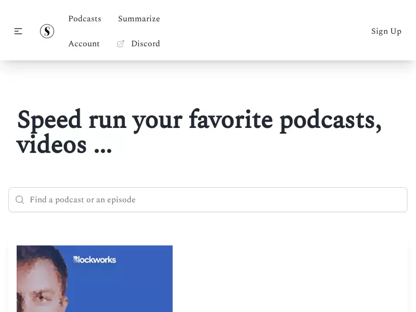Image resolution: width=416 pixels, height=312 pixels.
Task: Focus the 'Find a podcast or an episode' field
Action: 208,200
